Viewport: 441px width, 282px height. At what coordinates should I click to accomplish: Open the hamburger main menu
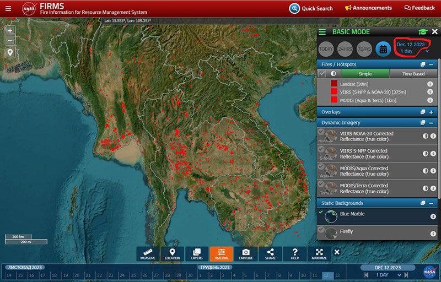coord(8,8)
